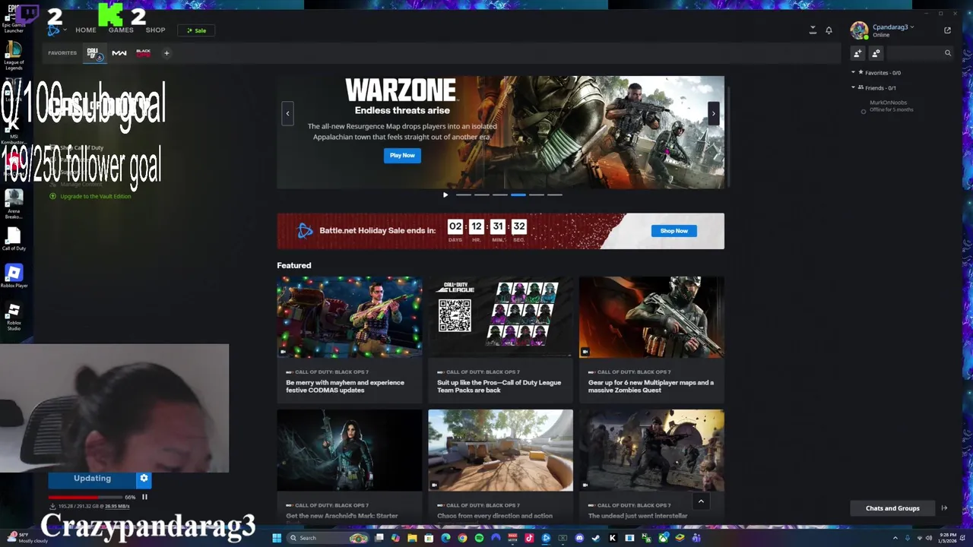Show hidden system tray icons chevron

pos(895,538)
